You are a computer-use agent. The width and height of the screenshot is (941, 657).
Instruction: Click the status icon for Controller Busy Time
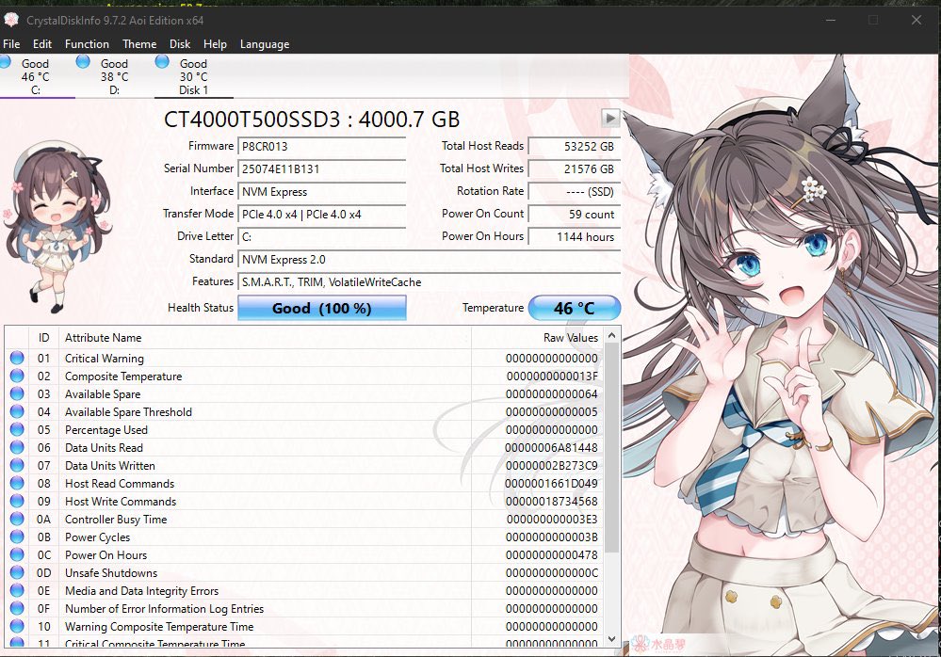coord(17,520)
